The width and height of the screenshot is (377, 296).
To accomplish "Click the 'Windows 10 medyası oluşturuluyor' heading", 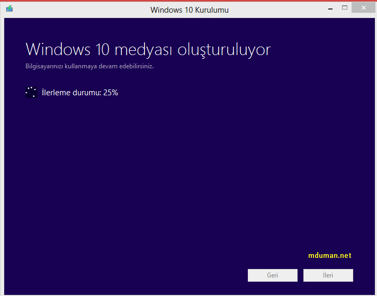I will pyautogui.click(x=148, y=50).
